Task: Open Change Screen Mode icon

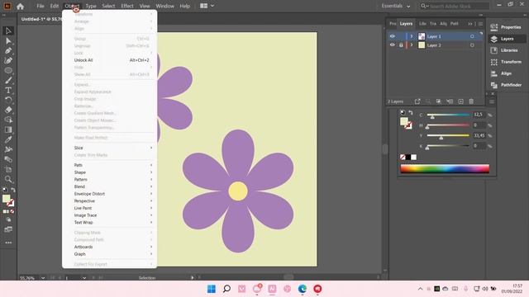Action: click(x=8, y=229)
